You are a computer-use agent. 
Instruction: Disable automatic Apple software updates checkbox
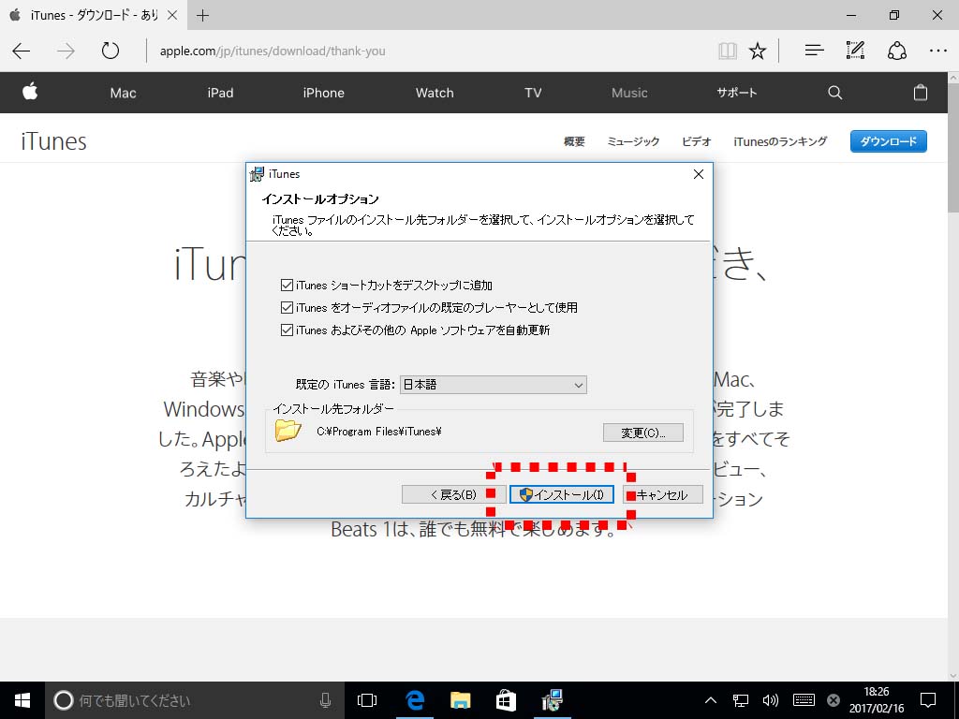(x=288, y=330)
